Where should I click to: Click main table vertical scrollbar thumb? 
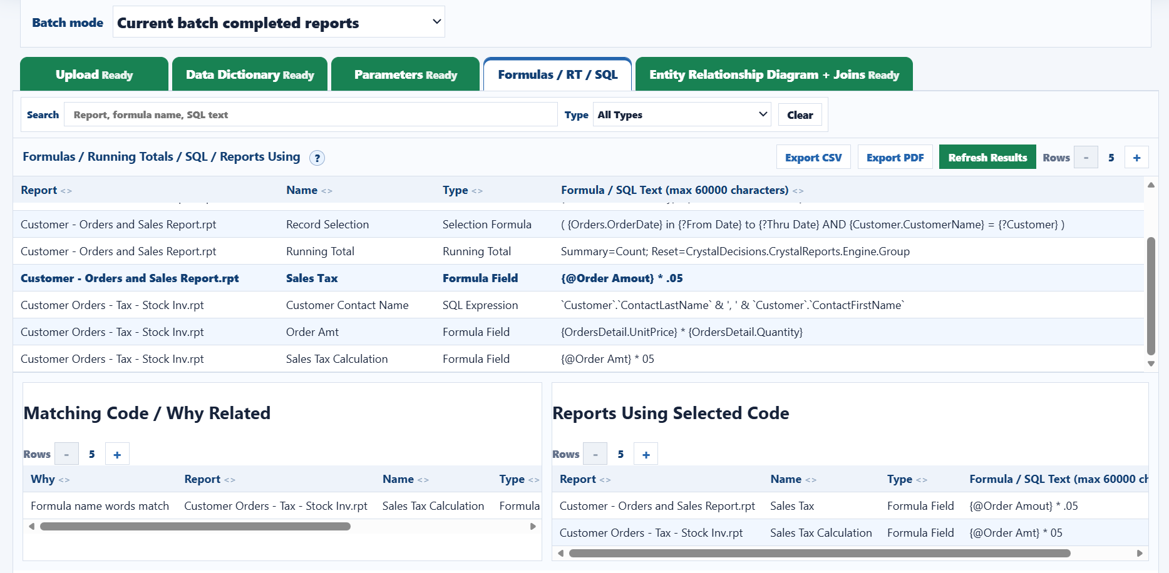point(1151,296)
